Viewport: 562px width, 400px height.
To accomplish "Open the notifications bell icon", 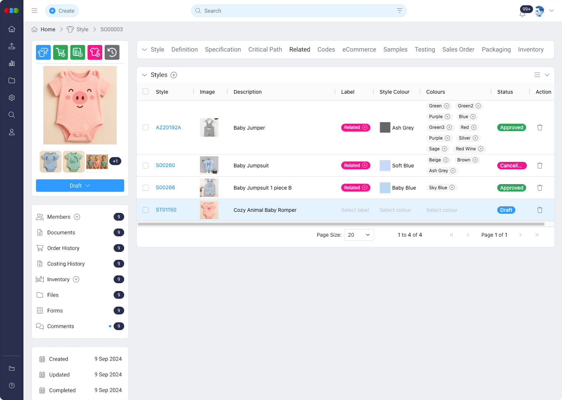I will (x=522, y=14).
